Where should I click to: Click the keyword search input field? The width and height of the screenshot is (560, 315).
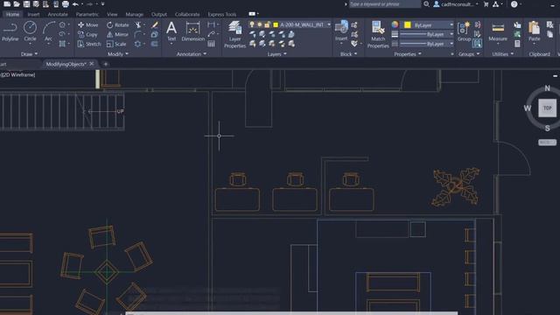click(384, 4)
